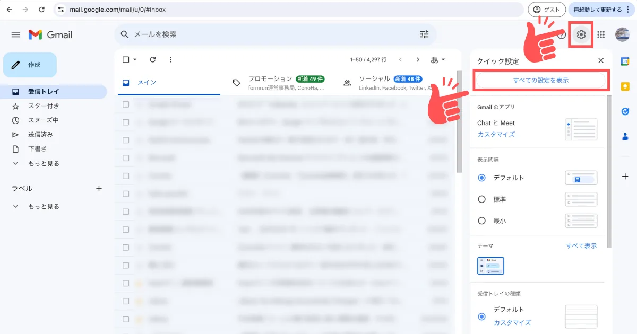Refresh the inbox with the reload icon
Viewport: 637px width, 334px height.
point(153,60)
